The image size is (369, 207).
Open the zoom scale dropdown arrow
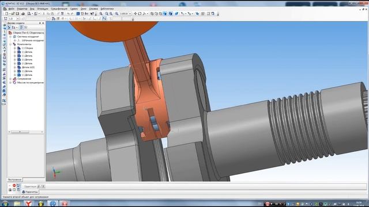click(130, 14)
